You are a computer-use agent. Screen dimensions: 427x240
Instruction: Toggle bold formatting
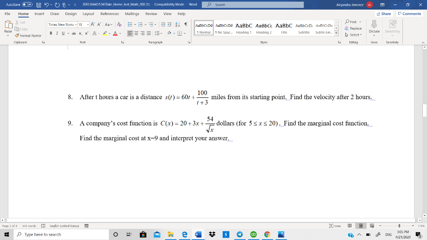(x=51, y=33)
